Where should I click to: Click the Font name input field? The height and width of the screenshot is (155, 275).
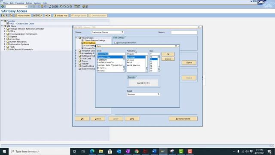(x=111, y=54)
